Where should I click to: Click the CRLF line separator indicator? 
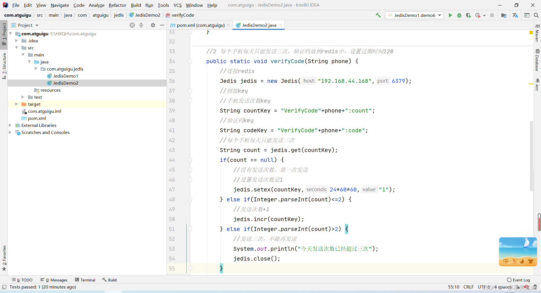click(468, 287)
